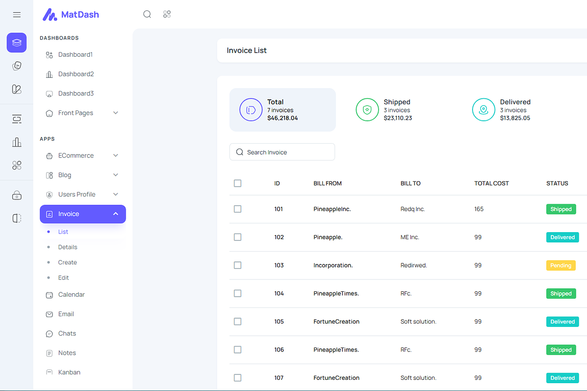
Task: Click the Incorporation. bill-from cell
Action: [x=333, y=265]
